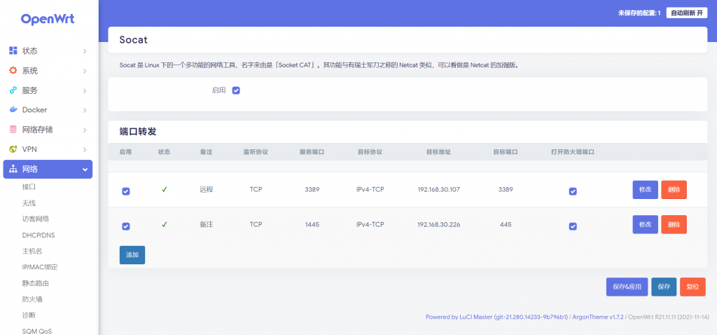Open the 接口 submenu item
Screen dimensions: 717x335
(29, 186)
